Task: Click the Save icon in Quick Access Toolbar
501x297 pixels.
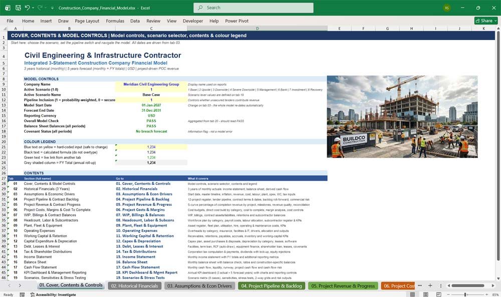Action: (18, 8)
